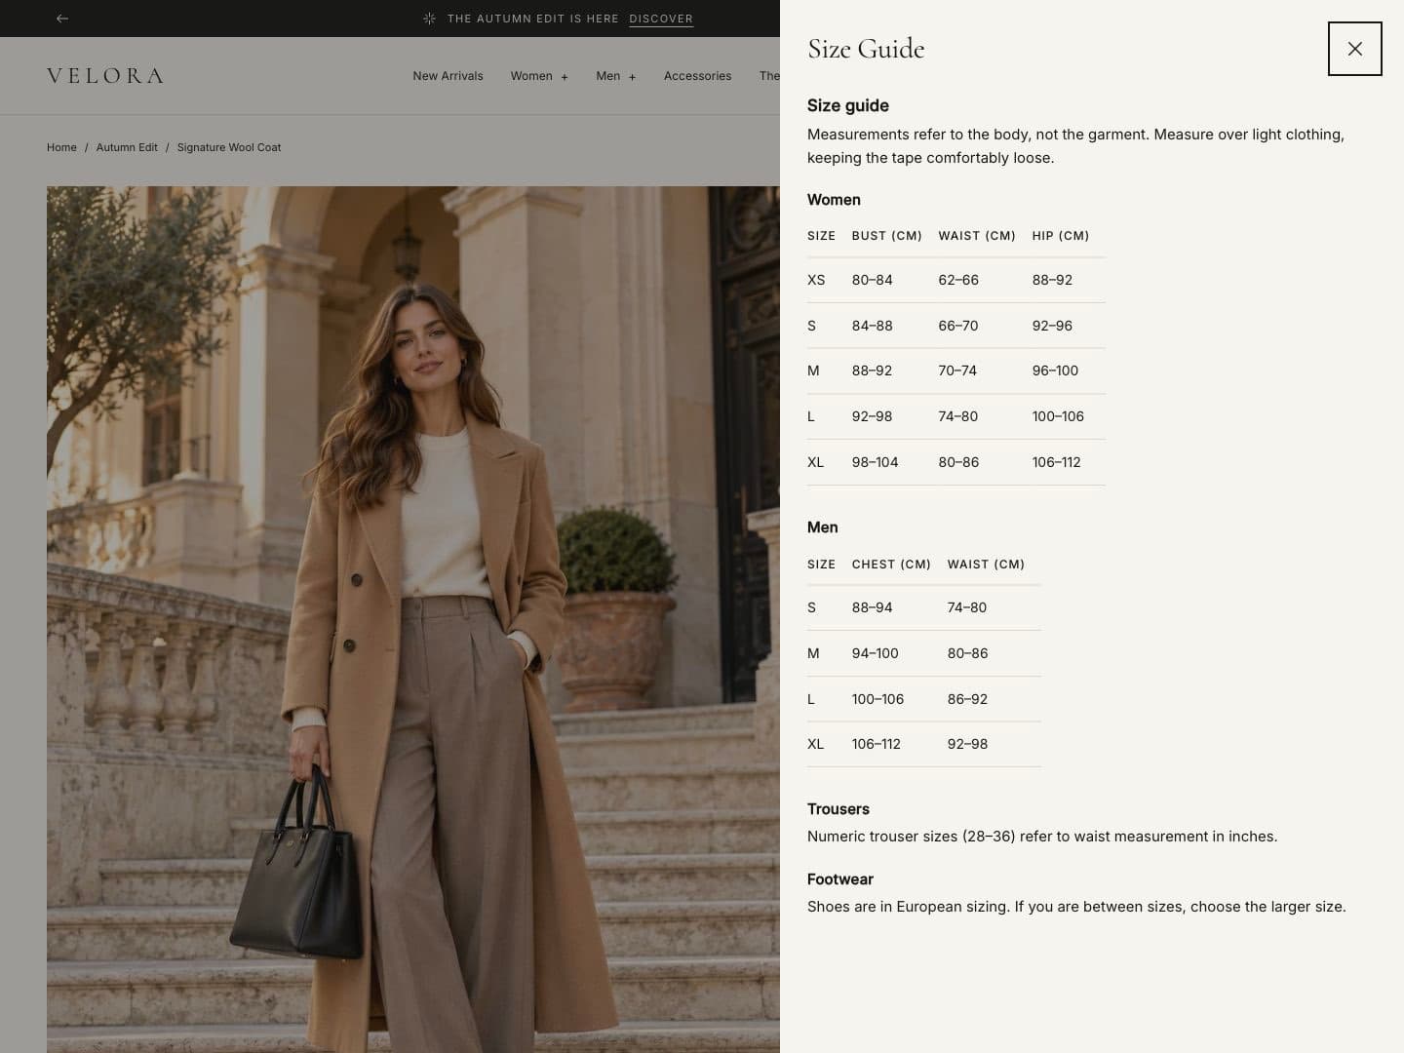1404x1053 pixels.
Task: Click the sparkle icon beside Autumn Edit announcement
Action: (x=429, y=19)
